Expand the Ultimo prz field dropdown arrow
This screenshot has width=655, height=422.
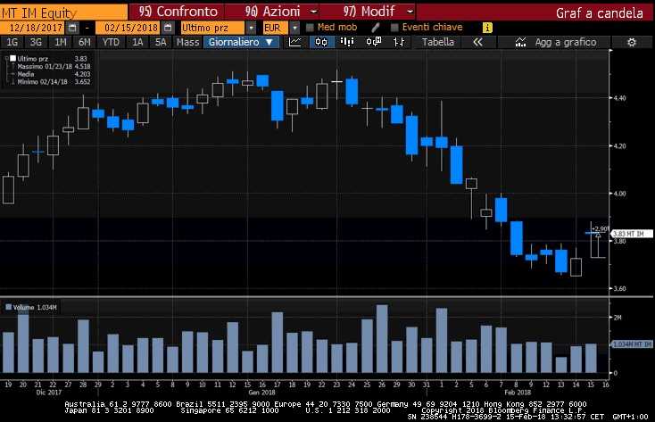click(x=251, y=28)
